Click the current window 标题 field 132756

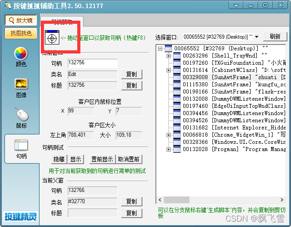click(x=93, y=85)
